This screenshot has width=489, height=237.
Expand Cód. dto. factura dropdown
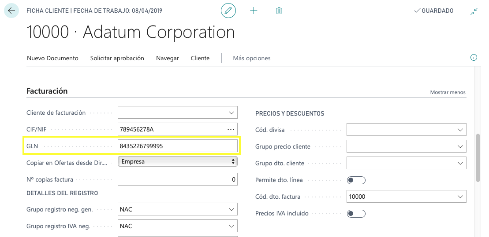(x=460, y=197)
